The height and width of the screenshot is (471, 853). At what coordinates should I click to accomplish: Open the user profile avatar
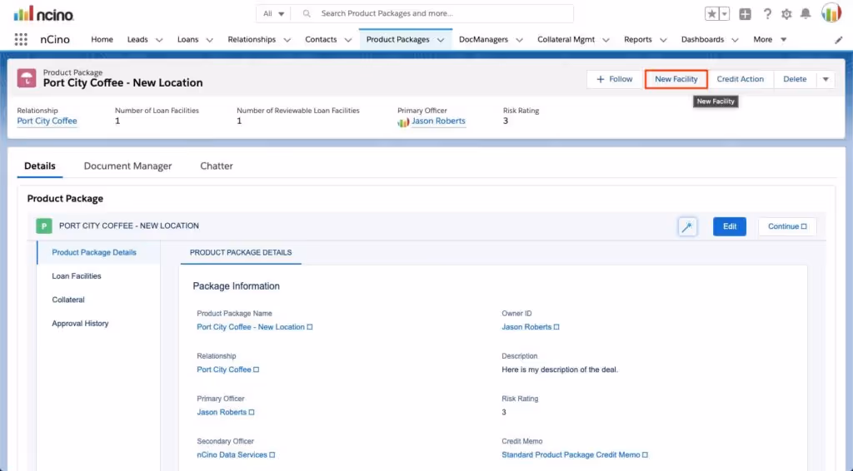point(831,13)
